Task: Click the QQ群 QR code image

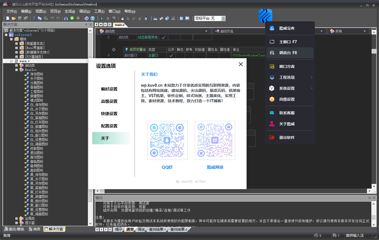Action: click(x=167, y=140)
